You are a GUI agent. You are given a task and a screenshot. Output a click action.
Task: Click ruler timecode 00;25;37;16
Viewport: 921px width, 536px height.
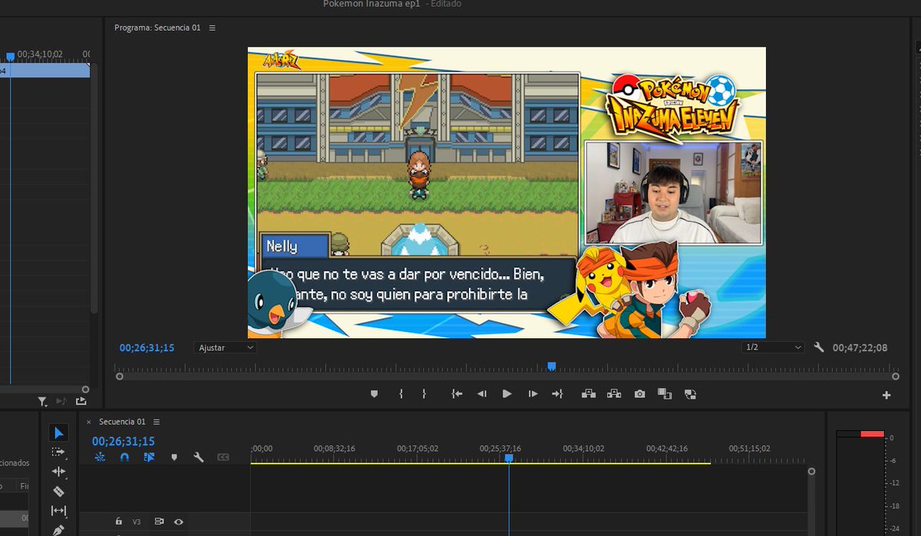(500, 449)
